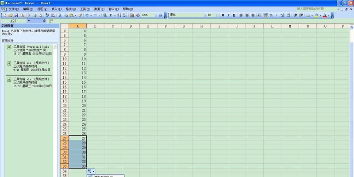Expand the Name Box A27 dropdown
Viewport: 354px width, 177px height.
29,21
